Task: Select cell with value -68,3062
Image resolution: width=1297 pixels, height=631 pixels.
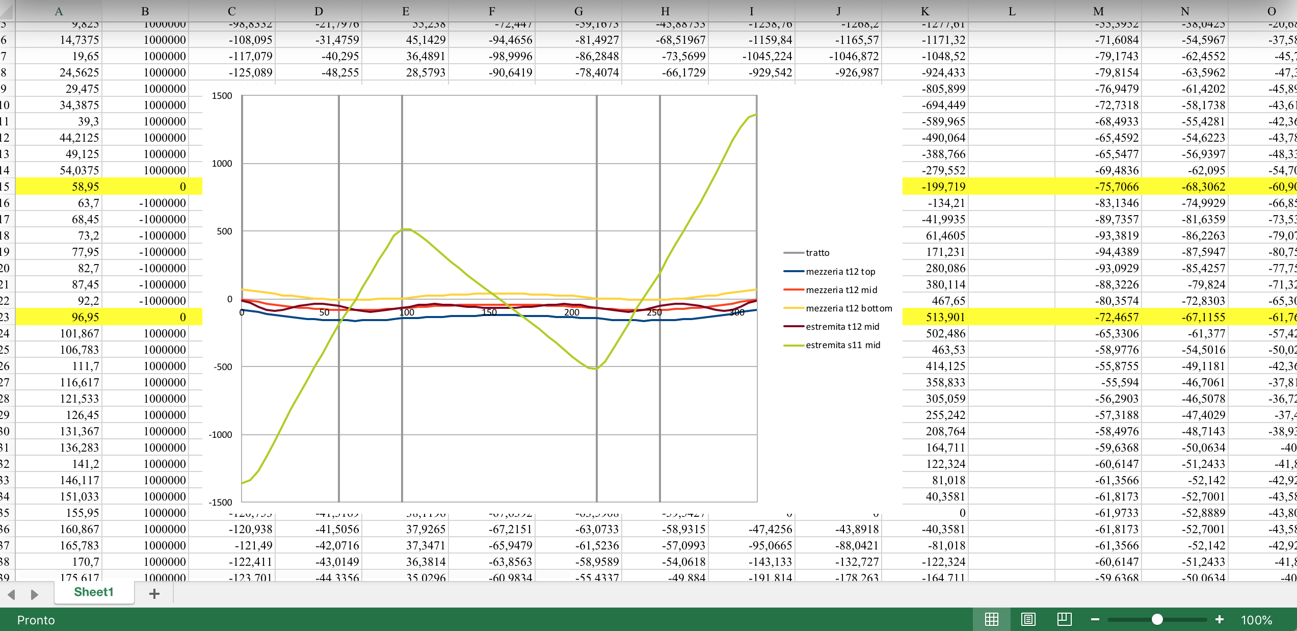Action: coord(1185,186)
